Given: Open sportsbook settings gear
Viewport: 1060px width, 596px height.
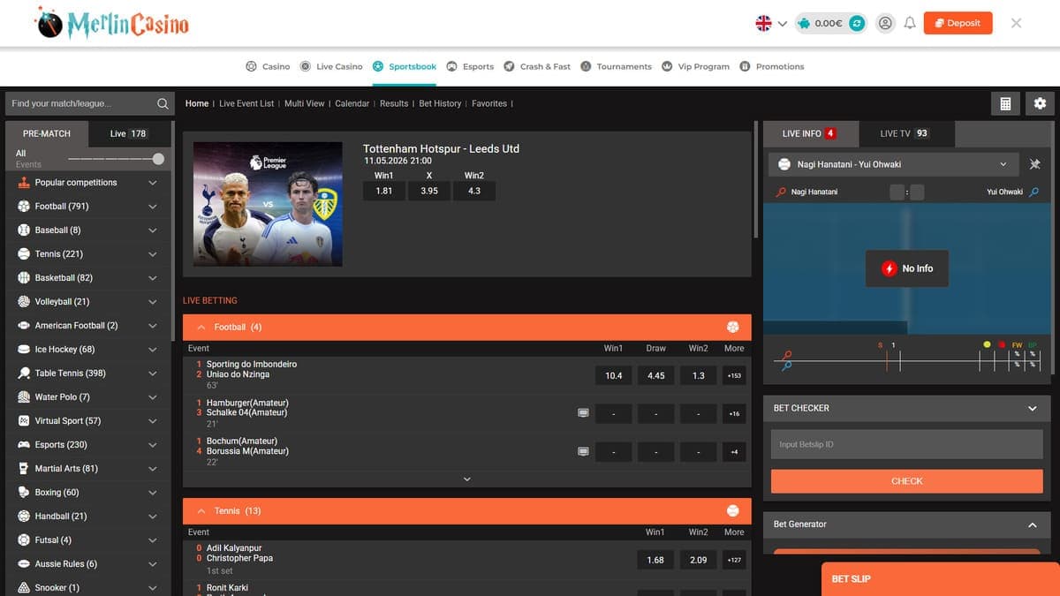Looking at the screenshot, I should [x=1040, y=103].
